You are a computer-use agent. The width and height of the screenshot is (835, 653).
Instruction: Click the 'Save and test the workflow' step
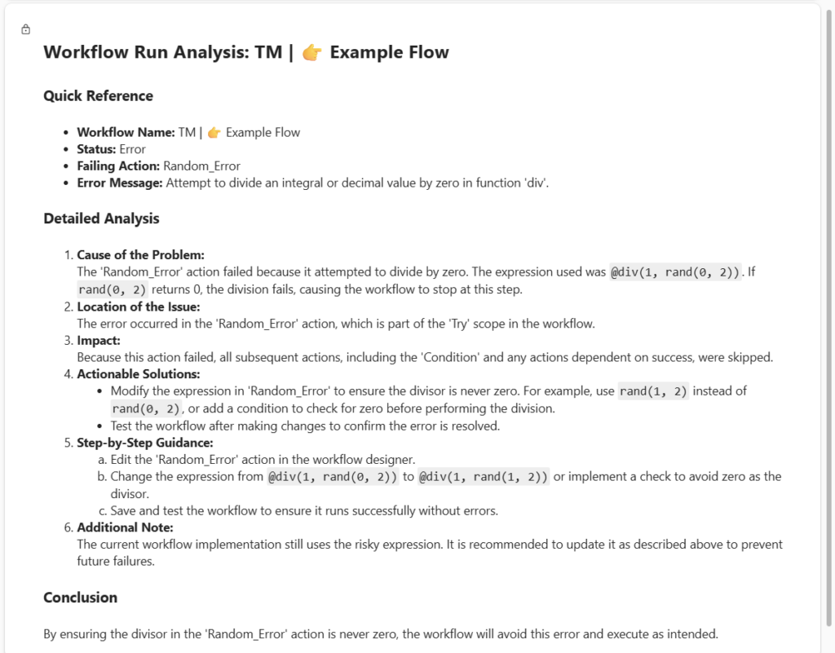pos(303,511)
